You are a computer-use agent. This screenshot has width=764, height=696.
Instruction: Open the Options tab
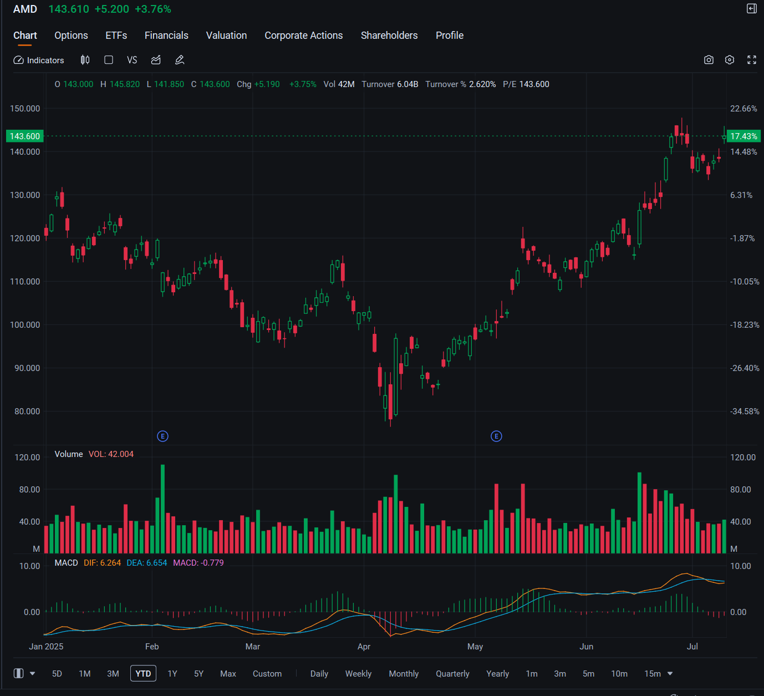tap(71, 35)
